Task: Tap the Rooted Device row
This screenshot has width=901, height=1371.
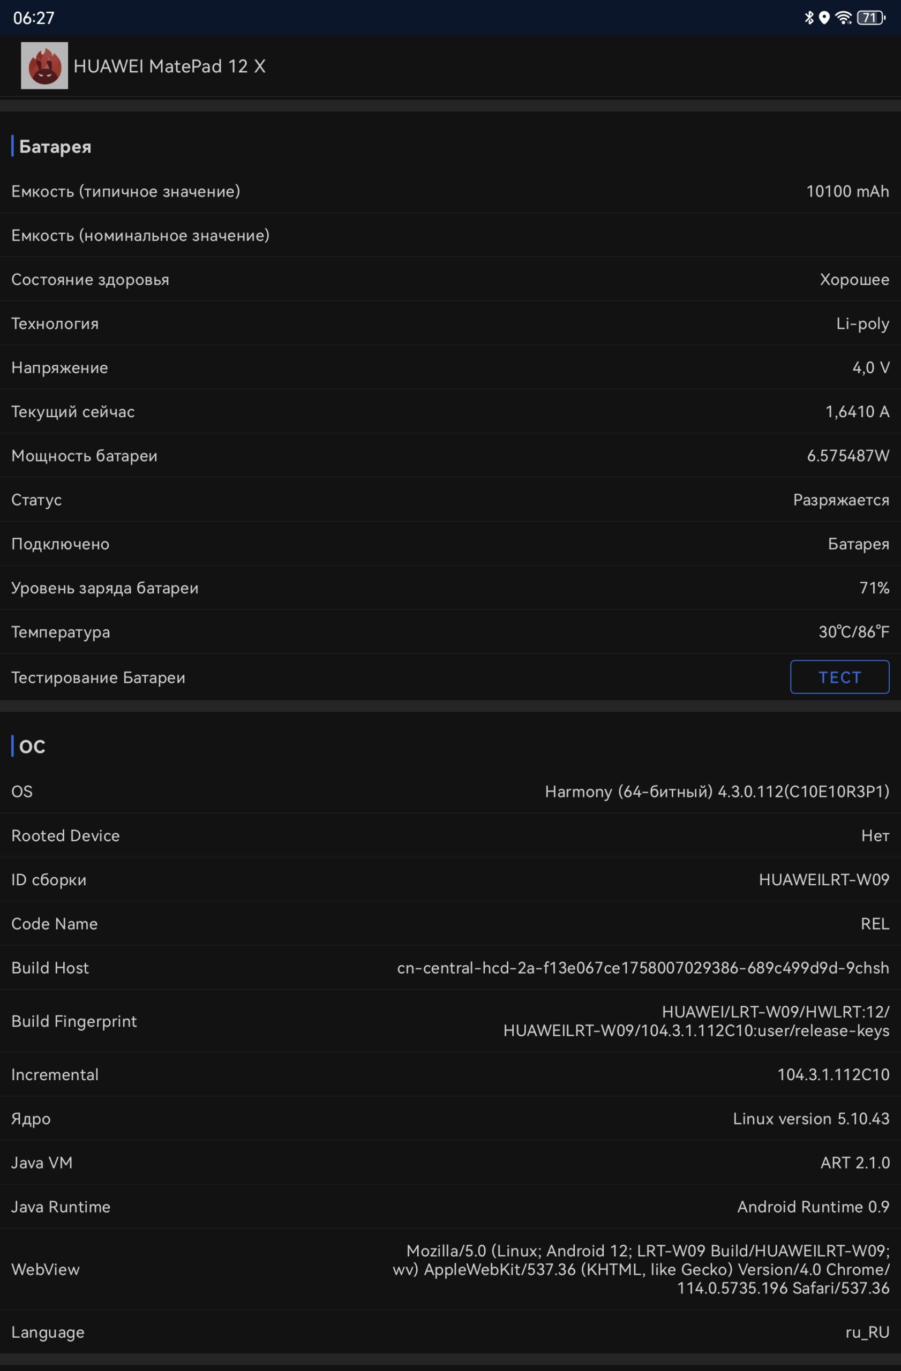Action: click(x=450, y=835)
